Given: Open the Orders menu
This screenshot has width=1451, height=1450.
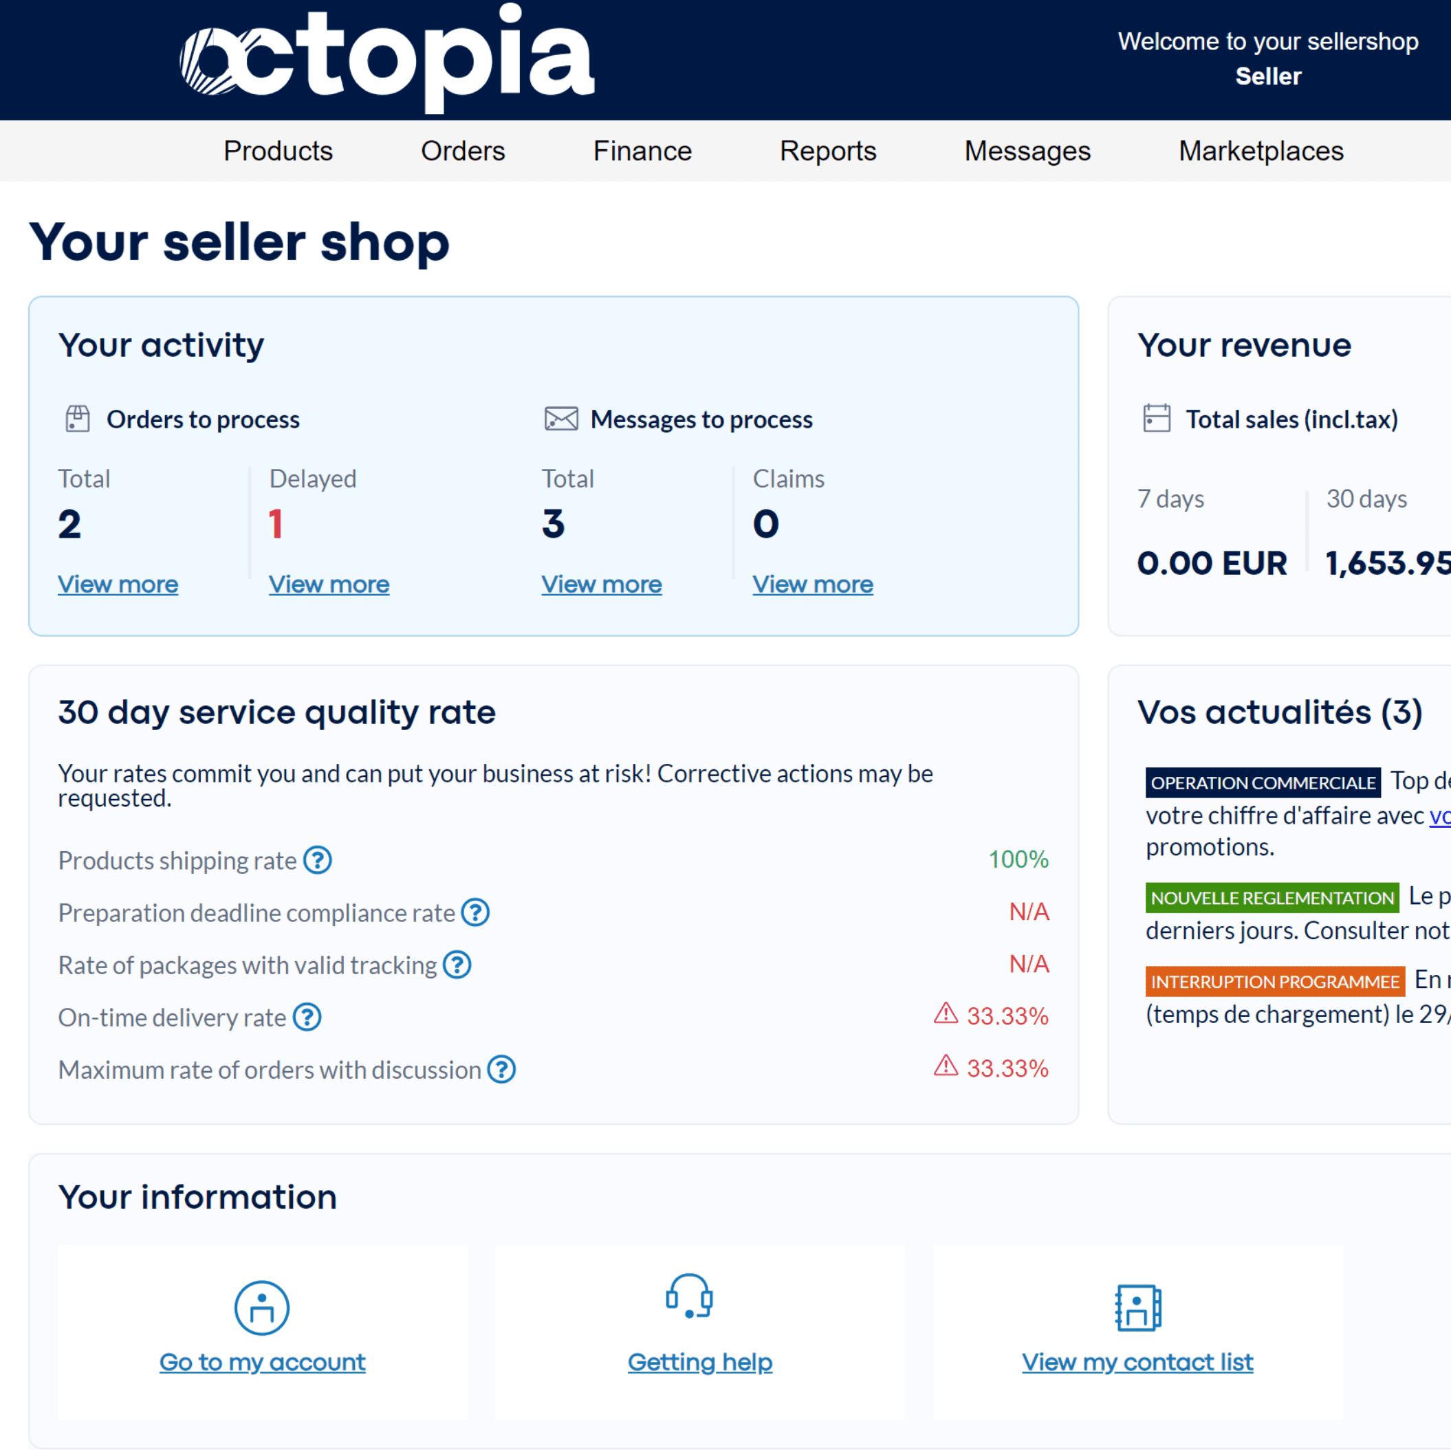Looking at the screenshot, I should [463, 151].
